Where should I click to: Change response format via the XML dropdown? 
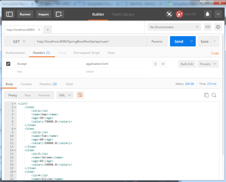(x=65, y=95)
